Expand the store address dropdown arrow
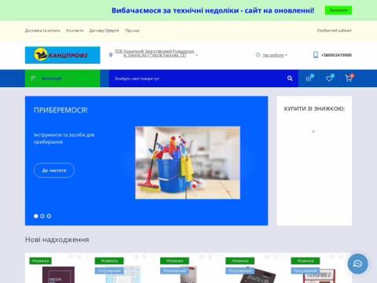Viewport: 377px width, 283px height. pyautogui.click(x=197, y=55)
